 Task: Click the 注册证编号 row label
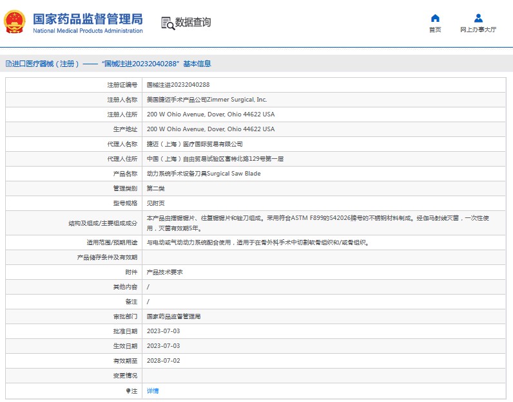click(122, 85)
